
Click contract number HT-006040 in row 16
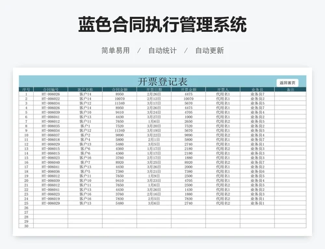pos(51,163)
